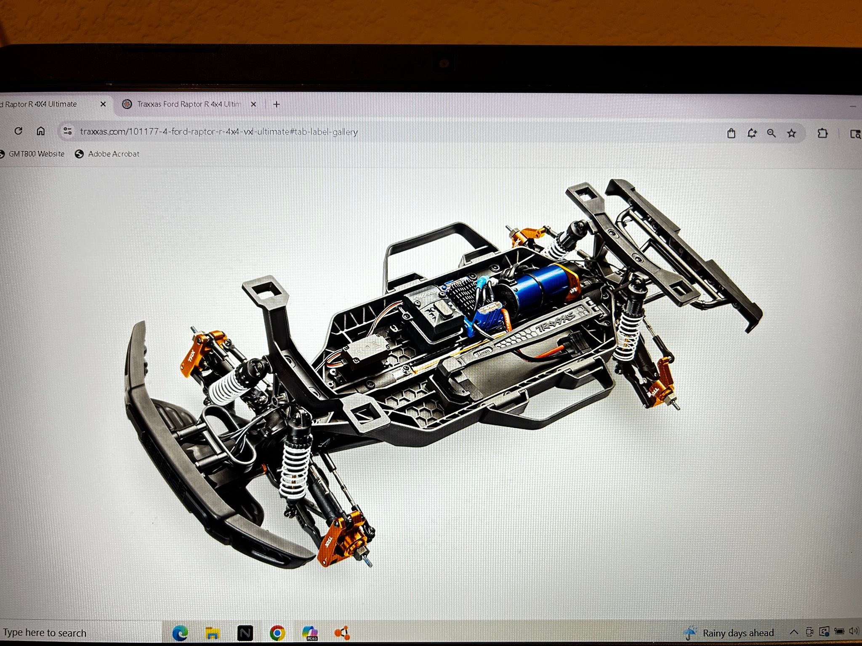This screenshot has width=862, height=646.
Task: Select the Traxxas Ford Raptor R 4x4 tab
Action: (x=189, y=104)
